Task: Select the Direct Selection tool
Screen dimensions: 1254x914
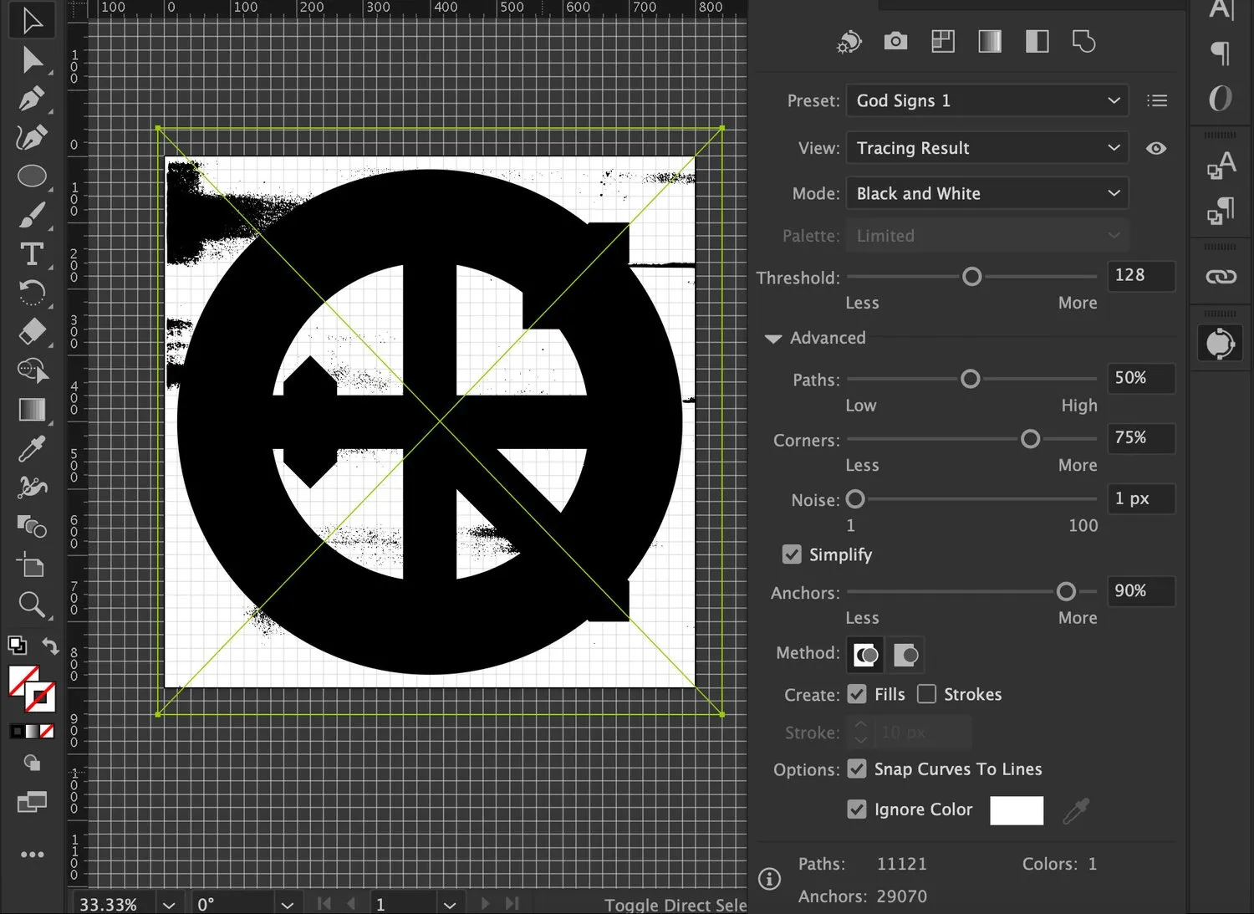Action: tap(32, 59)
